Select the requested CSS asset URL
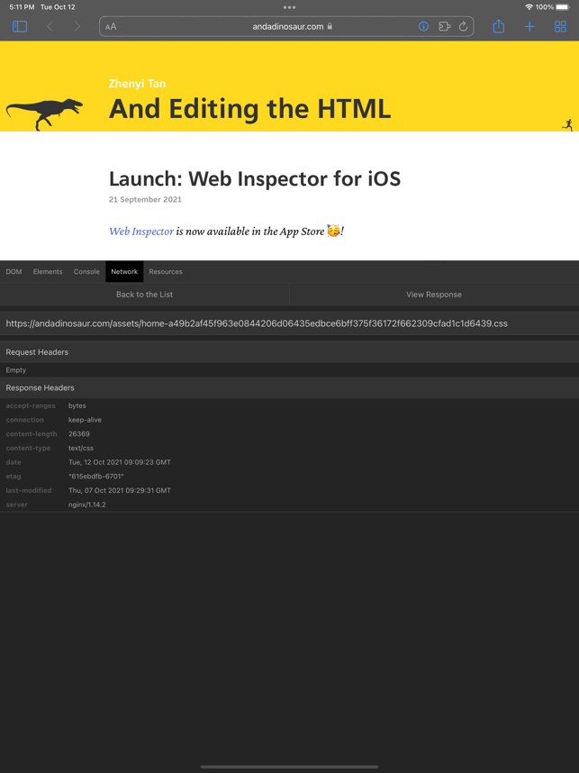This screenshot has width=579, height=773. (257, 323)
